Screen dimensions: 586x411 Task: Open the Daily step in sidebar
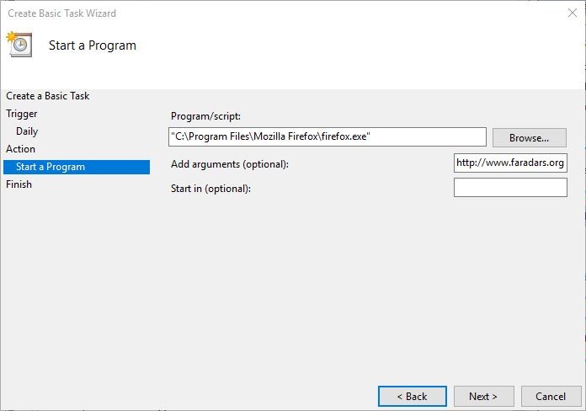tap(27, 131)
